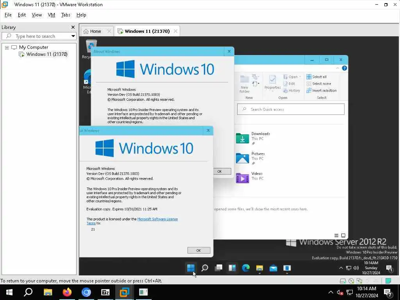Select Windows 11 (21370) in Library tree
400x300 pixels.
(47, 54)
